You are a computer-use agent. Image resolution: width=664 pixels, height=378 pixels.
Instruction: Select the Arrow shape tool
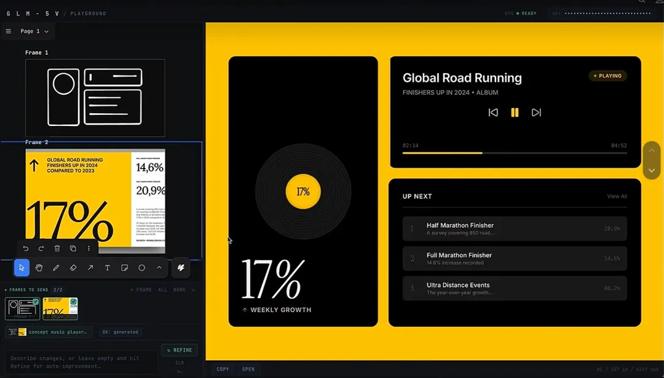click(x=90, y=267)
